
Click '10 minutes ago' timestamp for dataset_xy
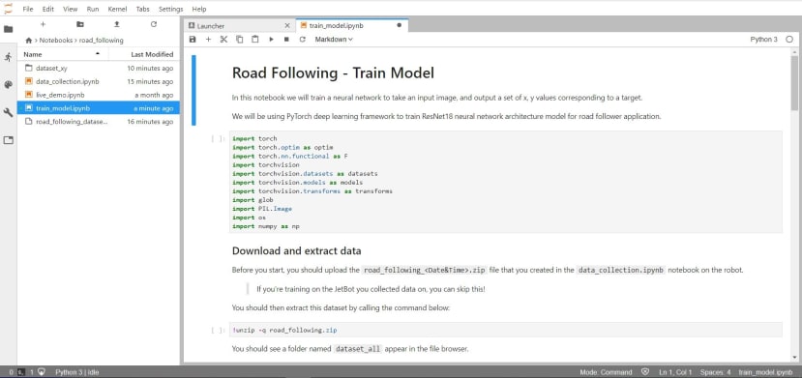coord(150,68)
